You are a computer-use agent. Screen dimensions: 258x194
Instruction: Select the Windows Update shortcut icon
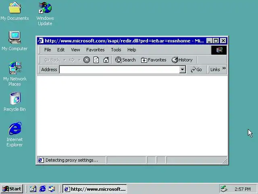pyautogui.click(x=45, y=13)
